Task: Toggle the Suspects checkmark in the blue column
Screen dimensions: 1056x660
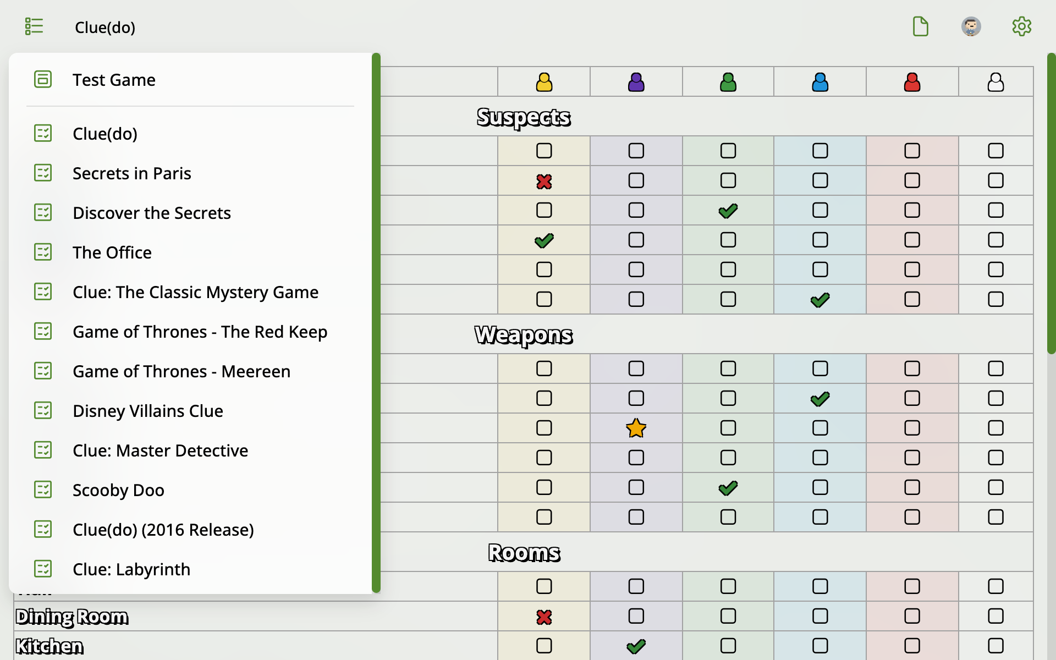Action: pos(820,300)
